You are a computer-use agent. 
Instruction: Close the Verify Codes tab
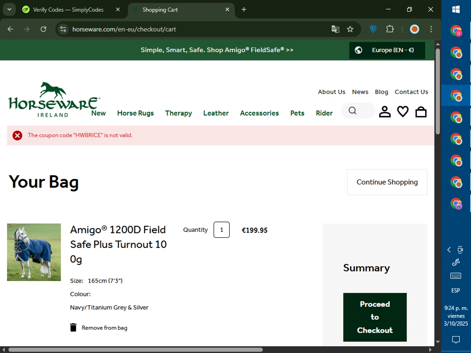click(118, 9)
